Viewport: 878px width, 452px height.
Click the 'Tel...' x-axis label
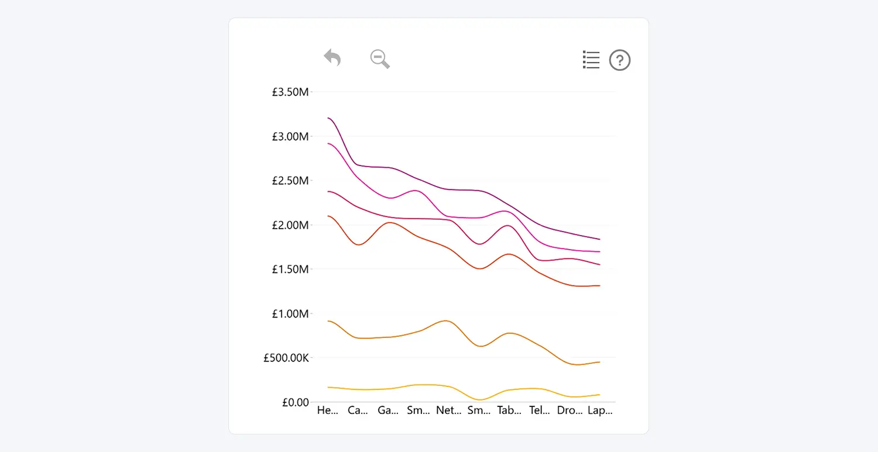(540, 410)
